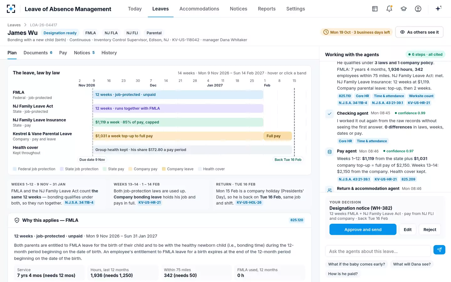Click the Company leave legend swatch
This screenshot has width=451, height=282.
(164, 169)
